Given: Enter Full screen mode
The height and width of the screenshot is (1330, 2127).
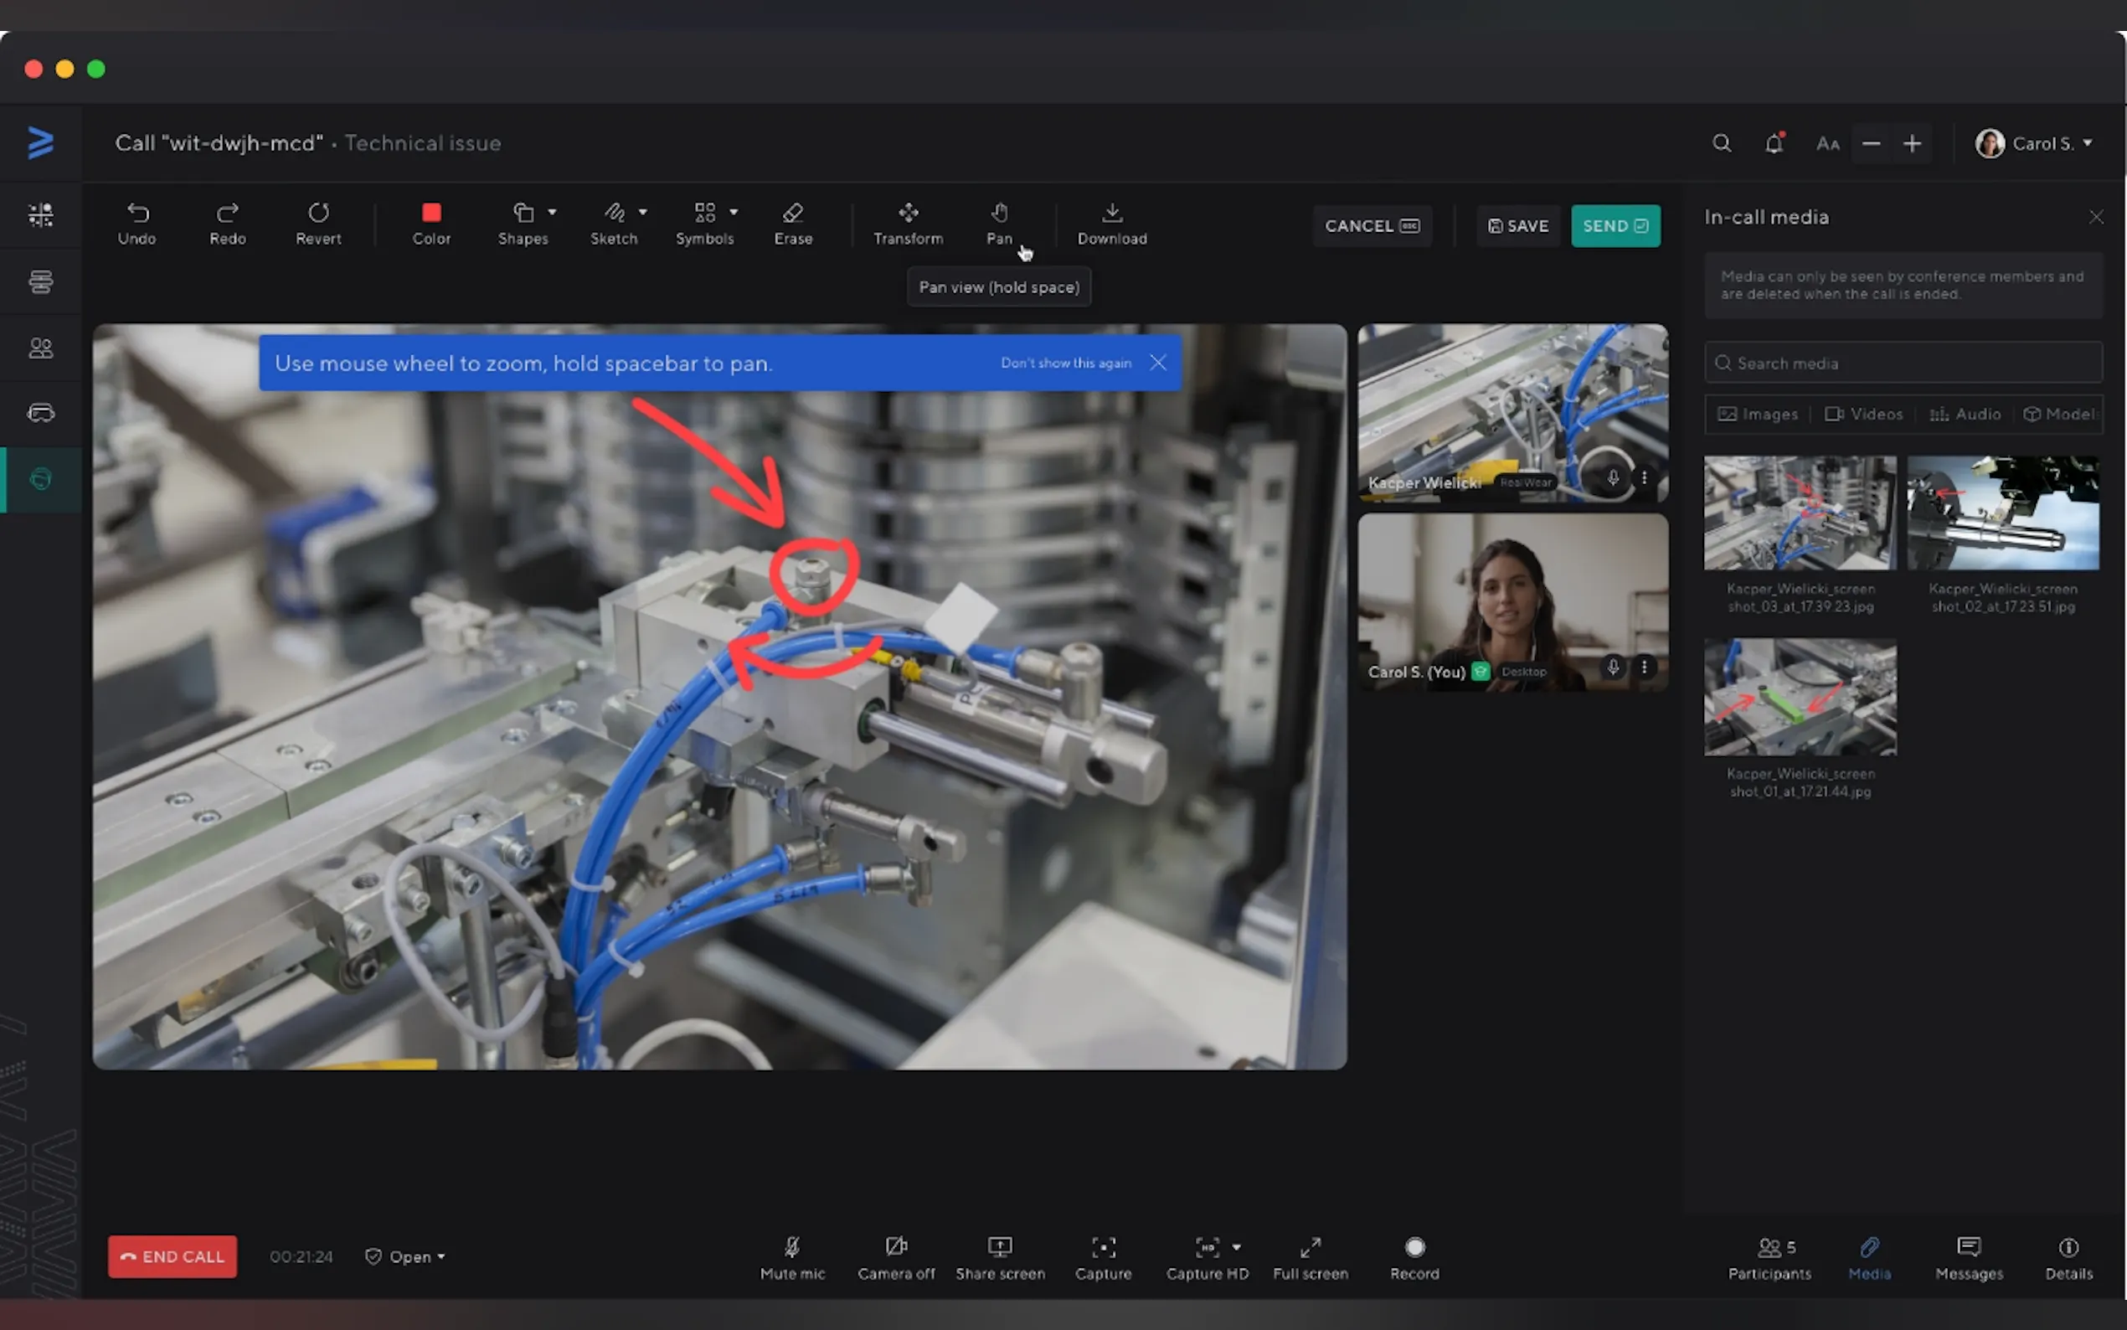Looking at the screenshot, I should click(1309, 1247).
